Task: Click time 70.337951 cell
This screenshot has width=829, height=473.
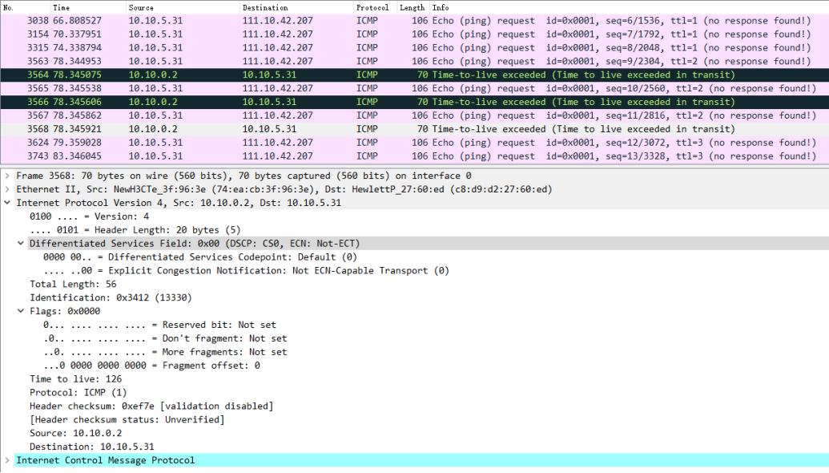Action: click(77, 34)
